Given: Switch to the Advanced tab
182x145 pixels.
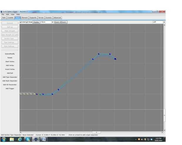Looking at the screenshot, I should 57,18.
